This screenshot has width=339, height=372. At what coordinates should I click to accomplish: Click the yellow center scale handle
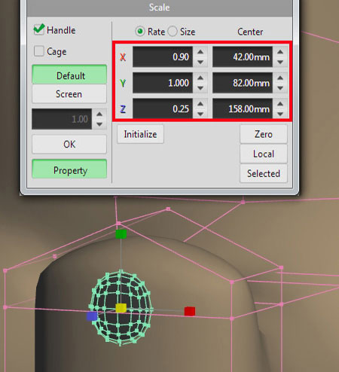[121, 308]
